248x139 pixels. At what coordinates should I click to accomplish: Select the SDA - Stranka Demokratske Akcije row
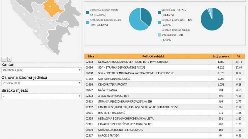pyautogui.click(x=153, y=67)
